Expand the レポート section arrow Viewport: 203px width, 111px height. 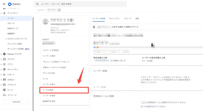point(1,74)
